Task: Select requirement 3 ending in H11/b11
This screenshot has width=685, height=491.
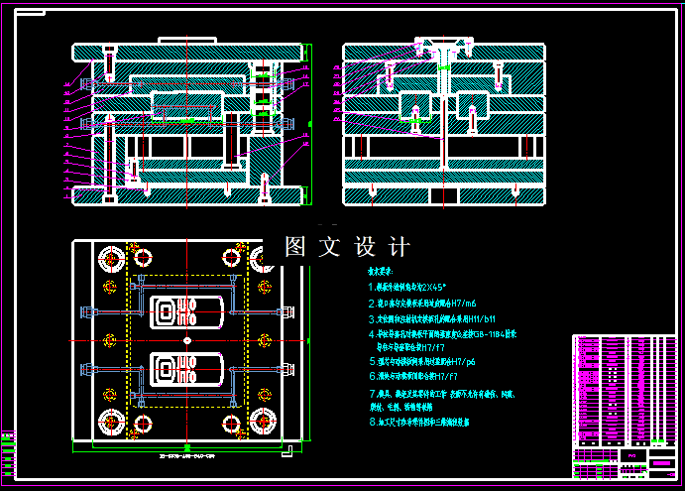Action: (x=431, y=319)
